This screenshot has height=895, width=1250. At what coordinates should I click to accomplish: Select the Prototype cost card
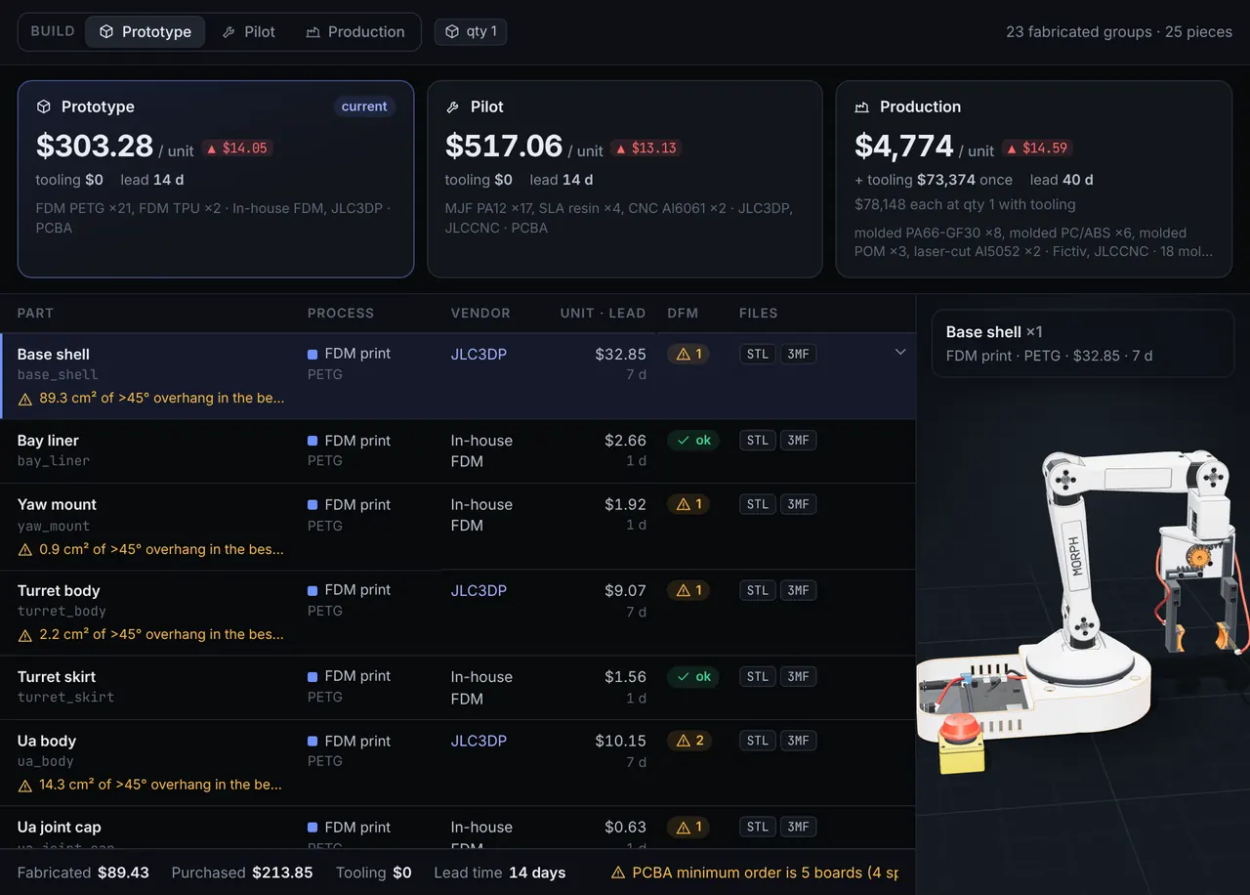tap(216, 179)
